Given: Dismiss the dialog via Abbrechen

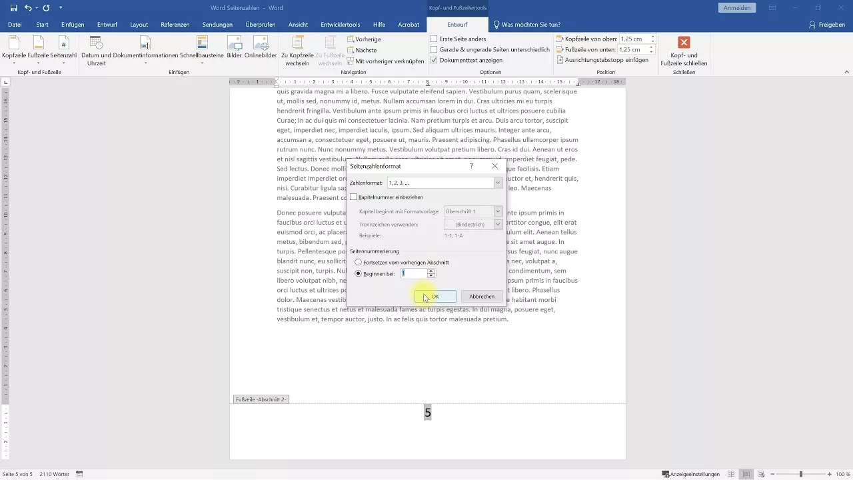Looking at the screenshot, I should point(481,296).
